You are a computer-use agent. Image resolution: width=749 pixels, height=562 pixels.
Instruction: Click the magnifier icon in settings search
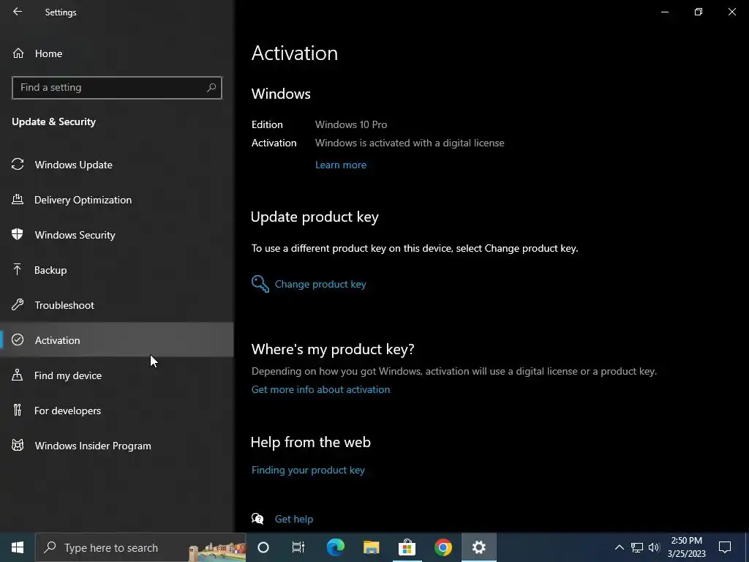[211, 88]
